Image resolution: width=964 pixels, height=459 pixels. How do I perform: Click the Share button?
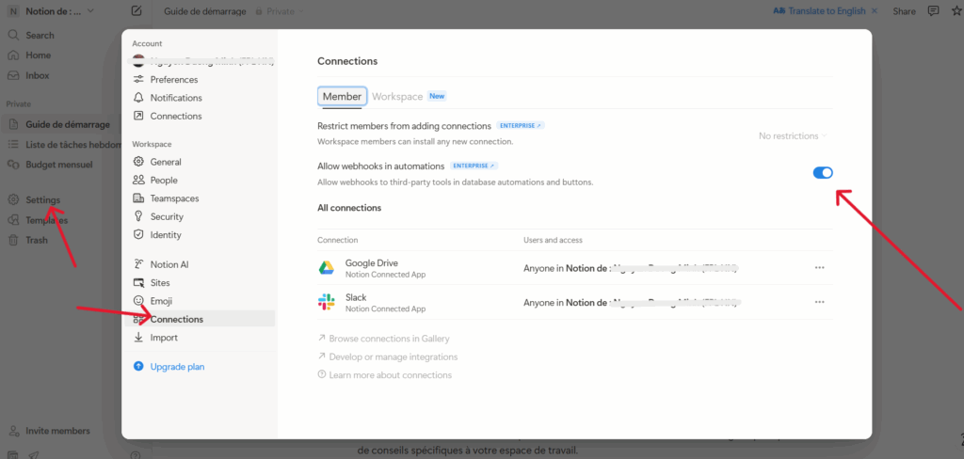coord(904,11)
